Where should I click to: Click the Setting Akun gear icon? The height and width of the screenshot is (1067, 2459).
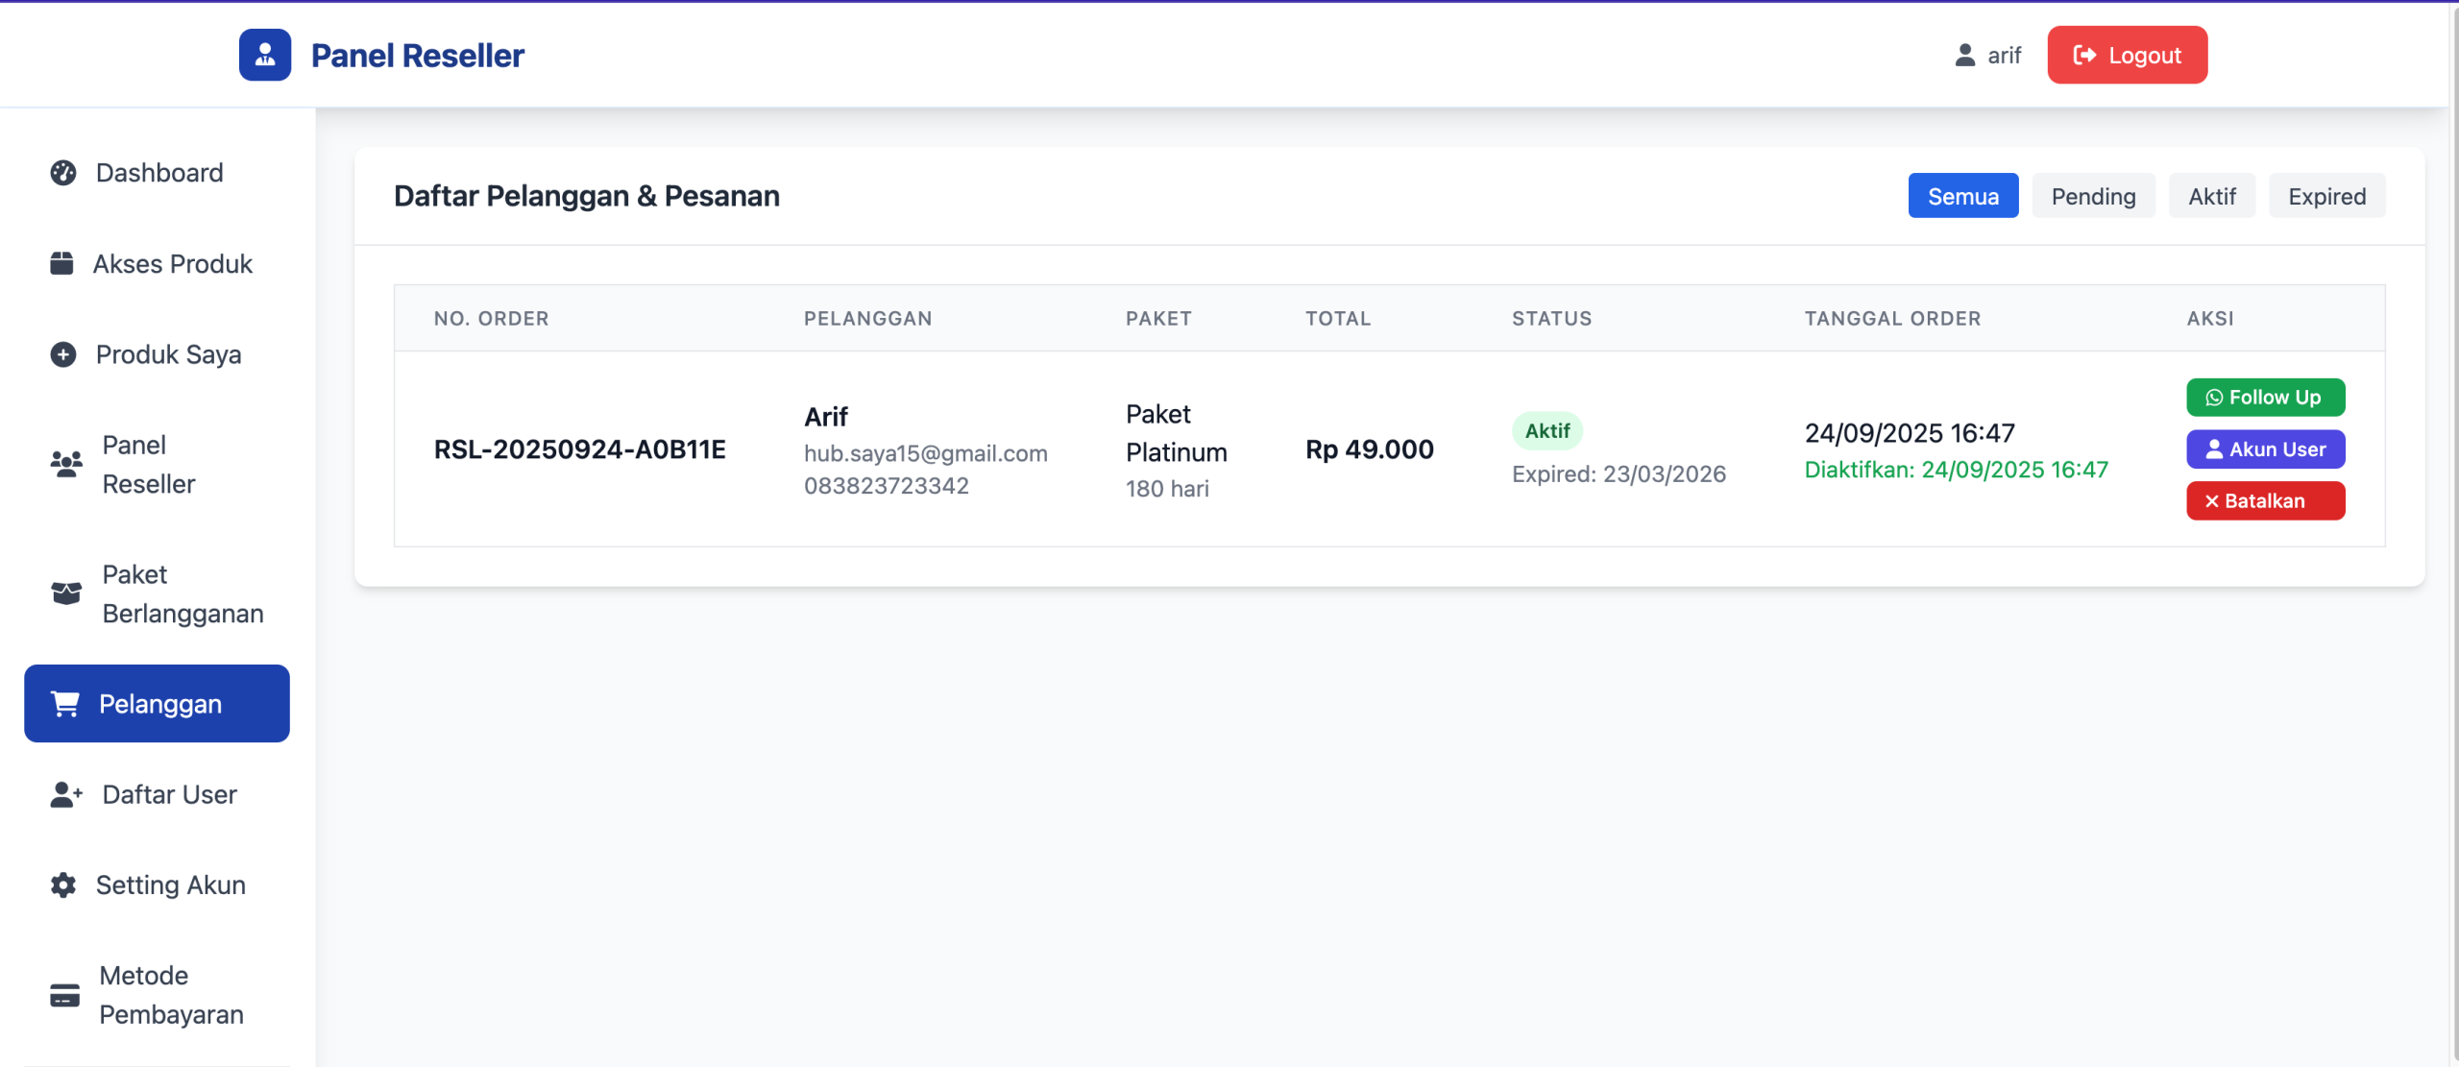pos(63,885)
